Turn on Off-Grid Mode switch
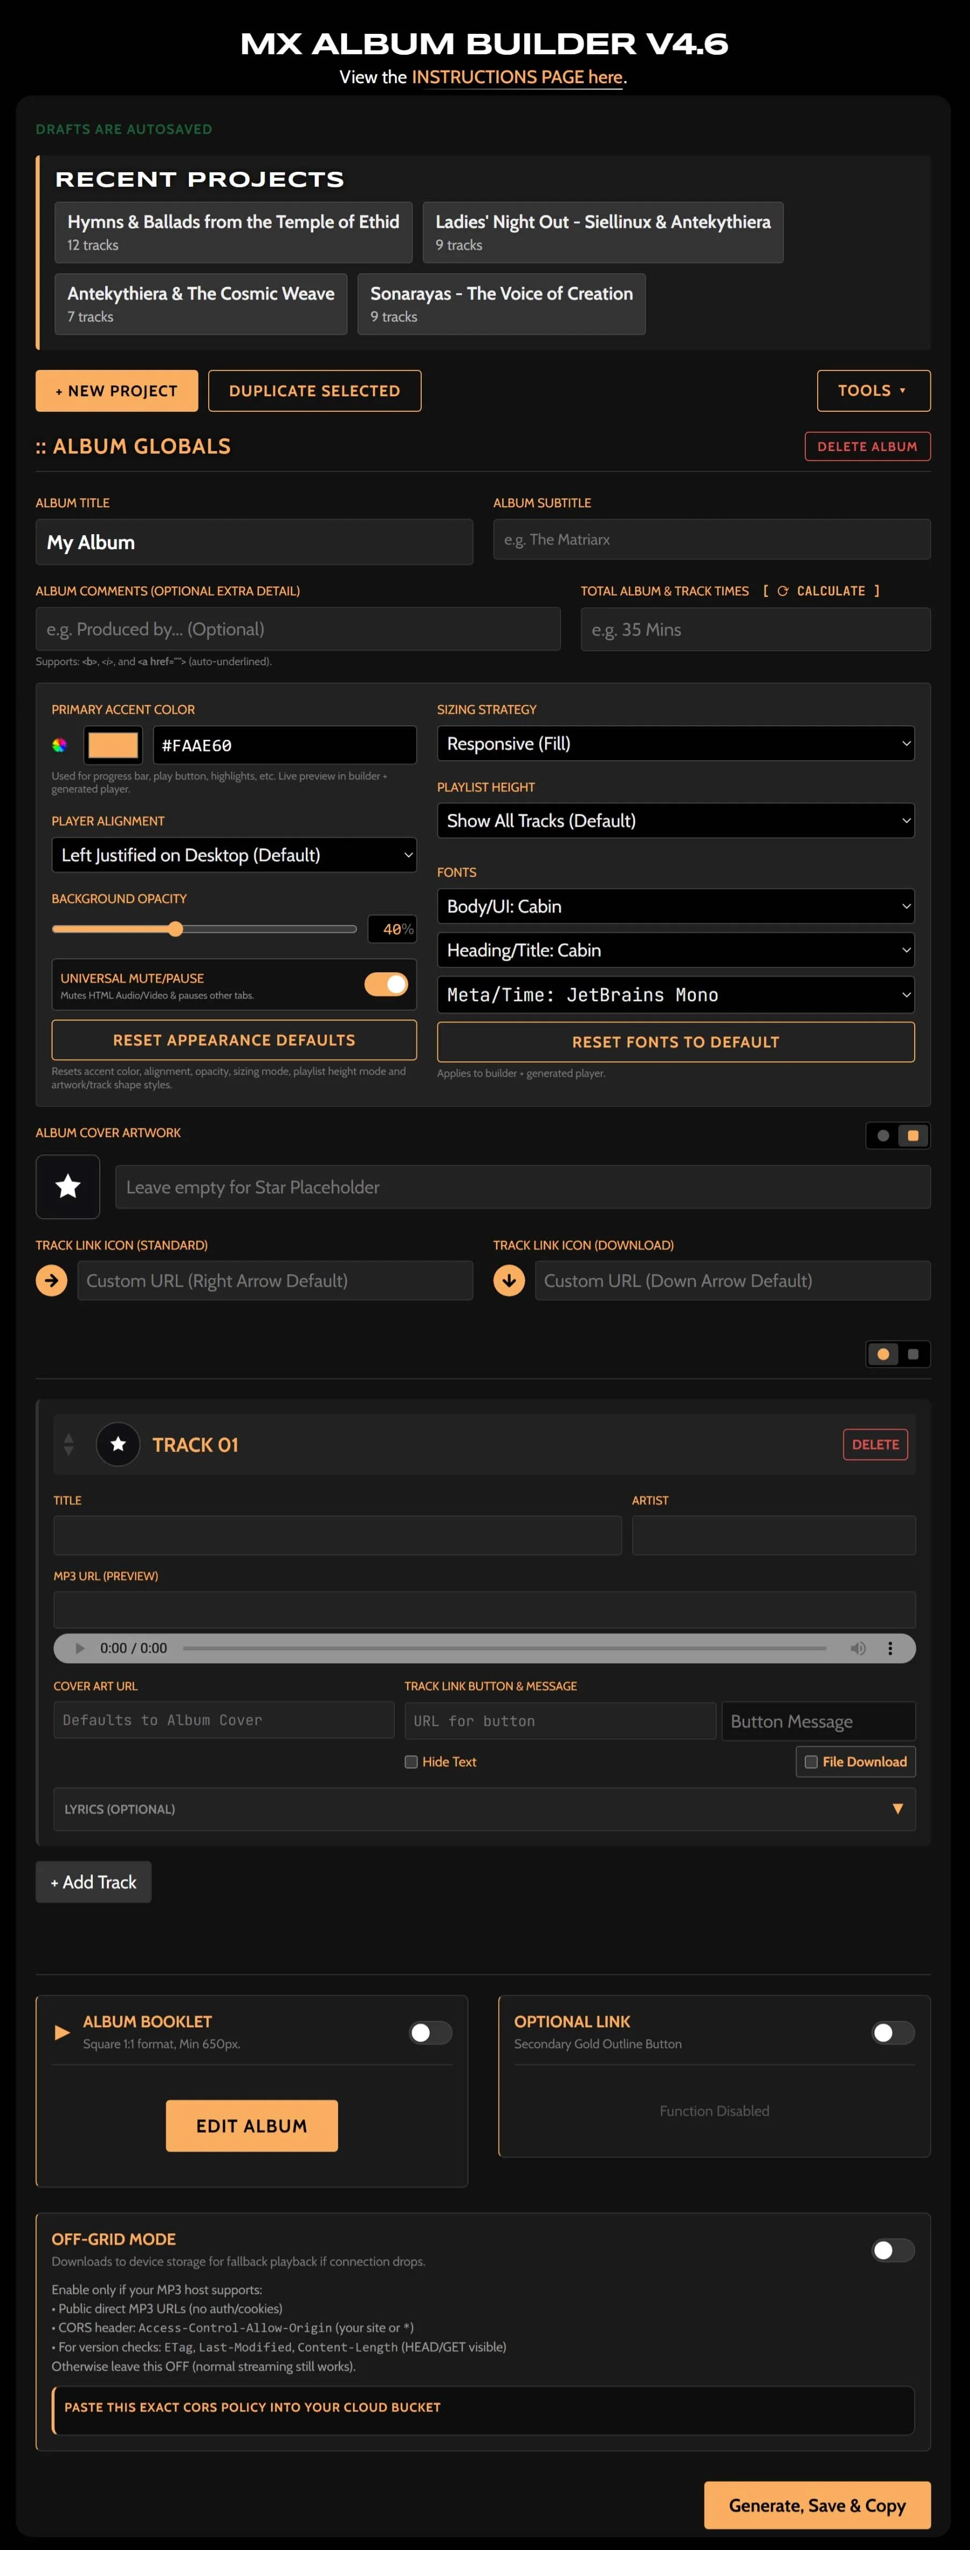 click(x=893, y=2250)
